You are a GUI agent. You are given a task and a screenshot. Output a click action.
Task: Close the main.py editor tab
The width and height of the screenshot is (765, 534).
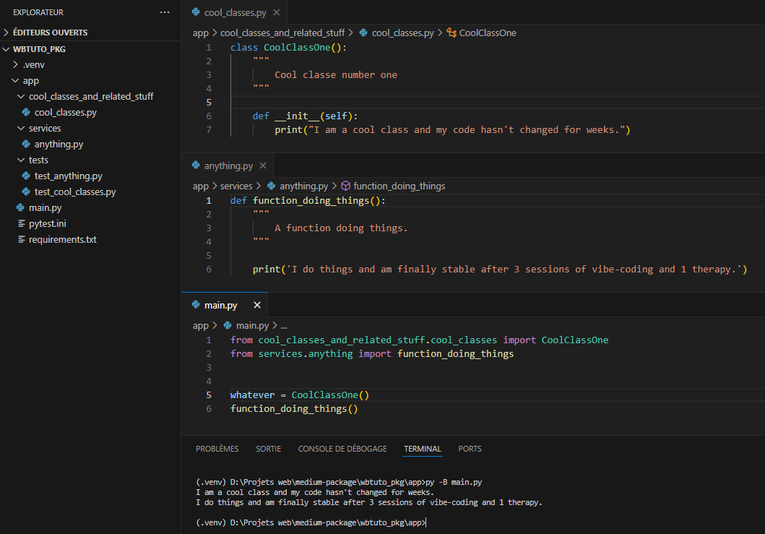(x=257, y=305)
